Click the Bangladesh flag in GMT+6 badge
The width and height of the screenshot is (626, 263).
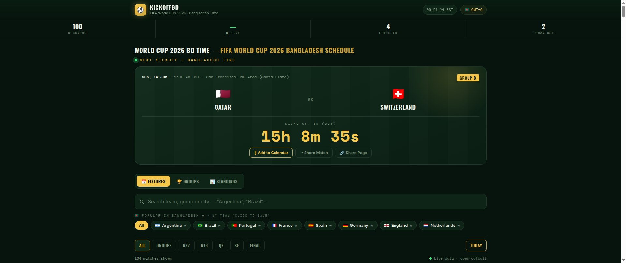pyautogui.click(x=467, y=10)
